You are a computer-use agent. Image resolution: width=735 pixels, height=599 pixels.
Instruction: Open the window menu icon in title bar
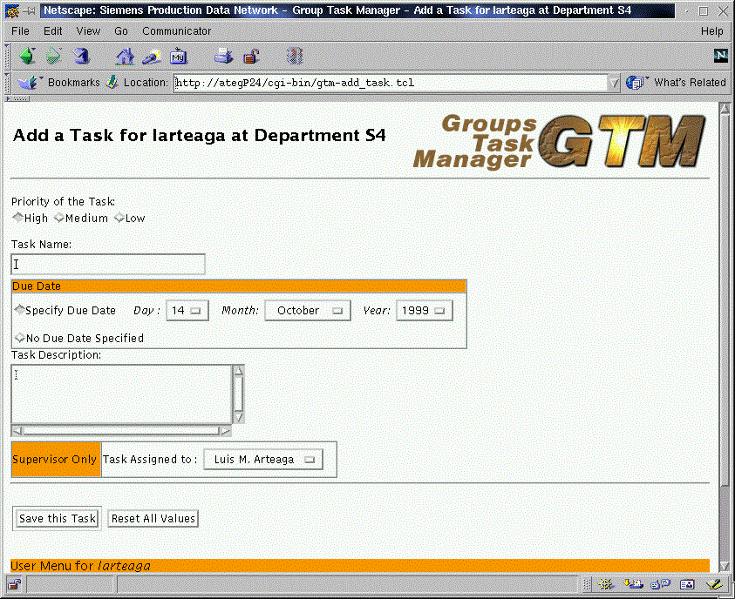coord(12,10)
